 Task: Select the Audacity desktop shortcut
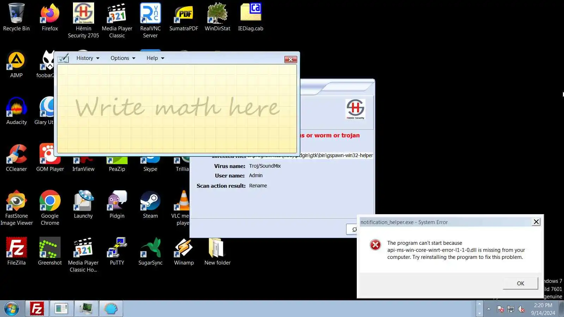pyautogui.click(x=16, y=111)
